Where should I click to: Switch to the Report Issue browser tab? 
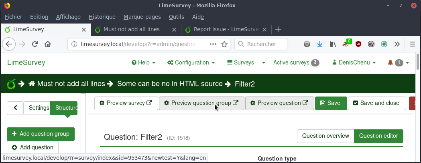(x=226, y=29)
